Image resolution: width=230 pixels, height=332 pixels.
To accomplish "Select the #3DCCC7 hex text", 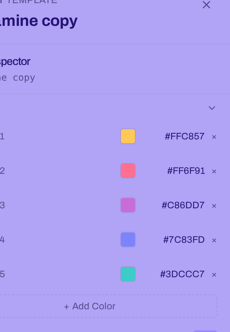I will (182, 274).
